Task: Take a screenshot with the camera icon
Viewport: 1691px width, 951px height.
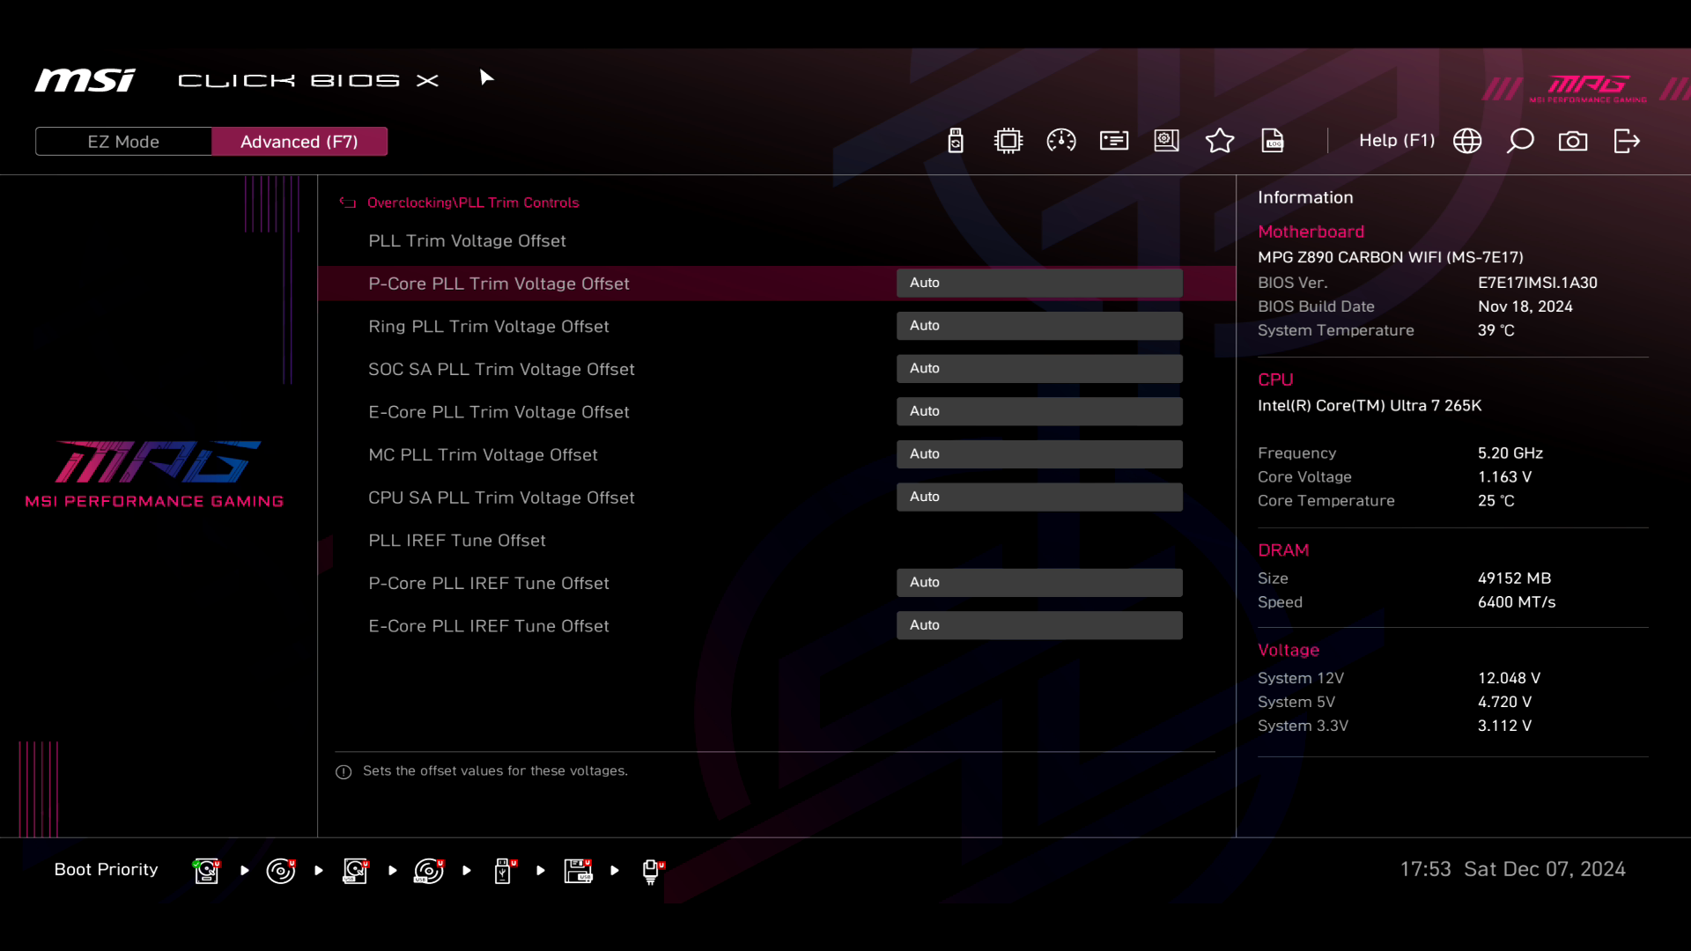Action: coord(1573,141)
